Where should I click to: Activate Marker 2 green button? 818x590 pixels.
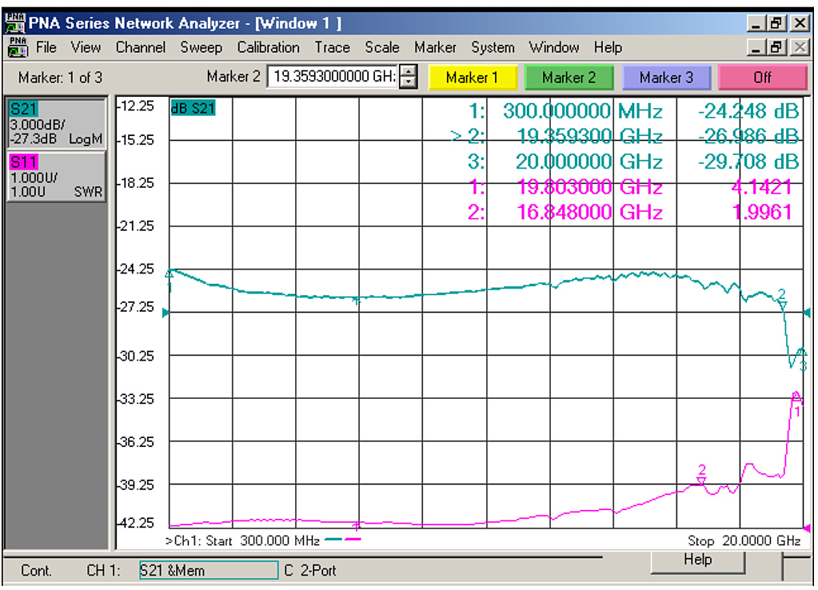pyautogui.click(x=569, y=78)
